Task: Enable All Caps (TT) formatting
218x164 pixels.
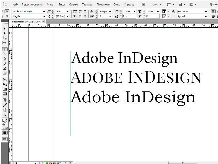Action: [x=75, y=12]
